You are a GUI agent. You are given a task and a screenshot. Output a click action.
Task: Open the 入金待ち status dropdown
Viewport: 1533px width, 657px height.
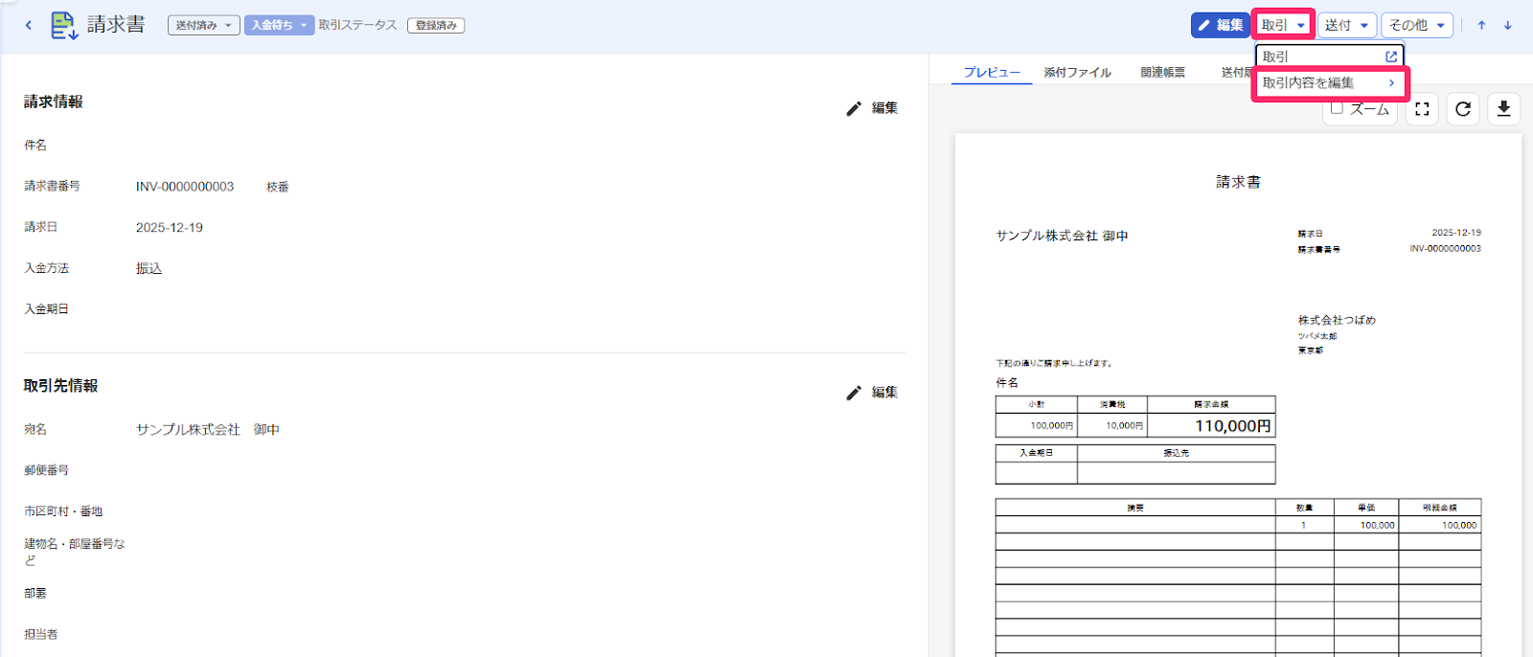279,26
